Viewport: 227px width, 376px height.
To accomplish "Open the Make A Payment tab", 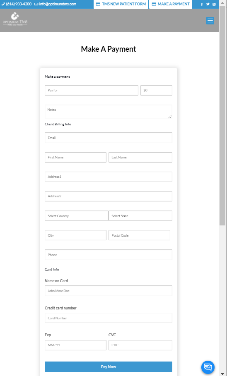I will pos(171,4).
